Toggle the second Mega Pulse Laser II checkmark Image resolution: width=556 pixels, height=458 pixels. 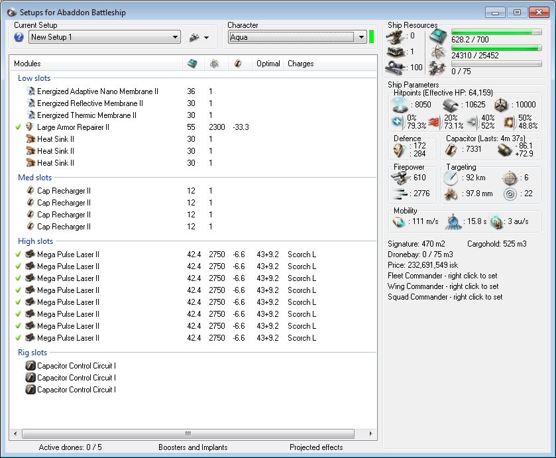18,266
